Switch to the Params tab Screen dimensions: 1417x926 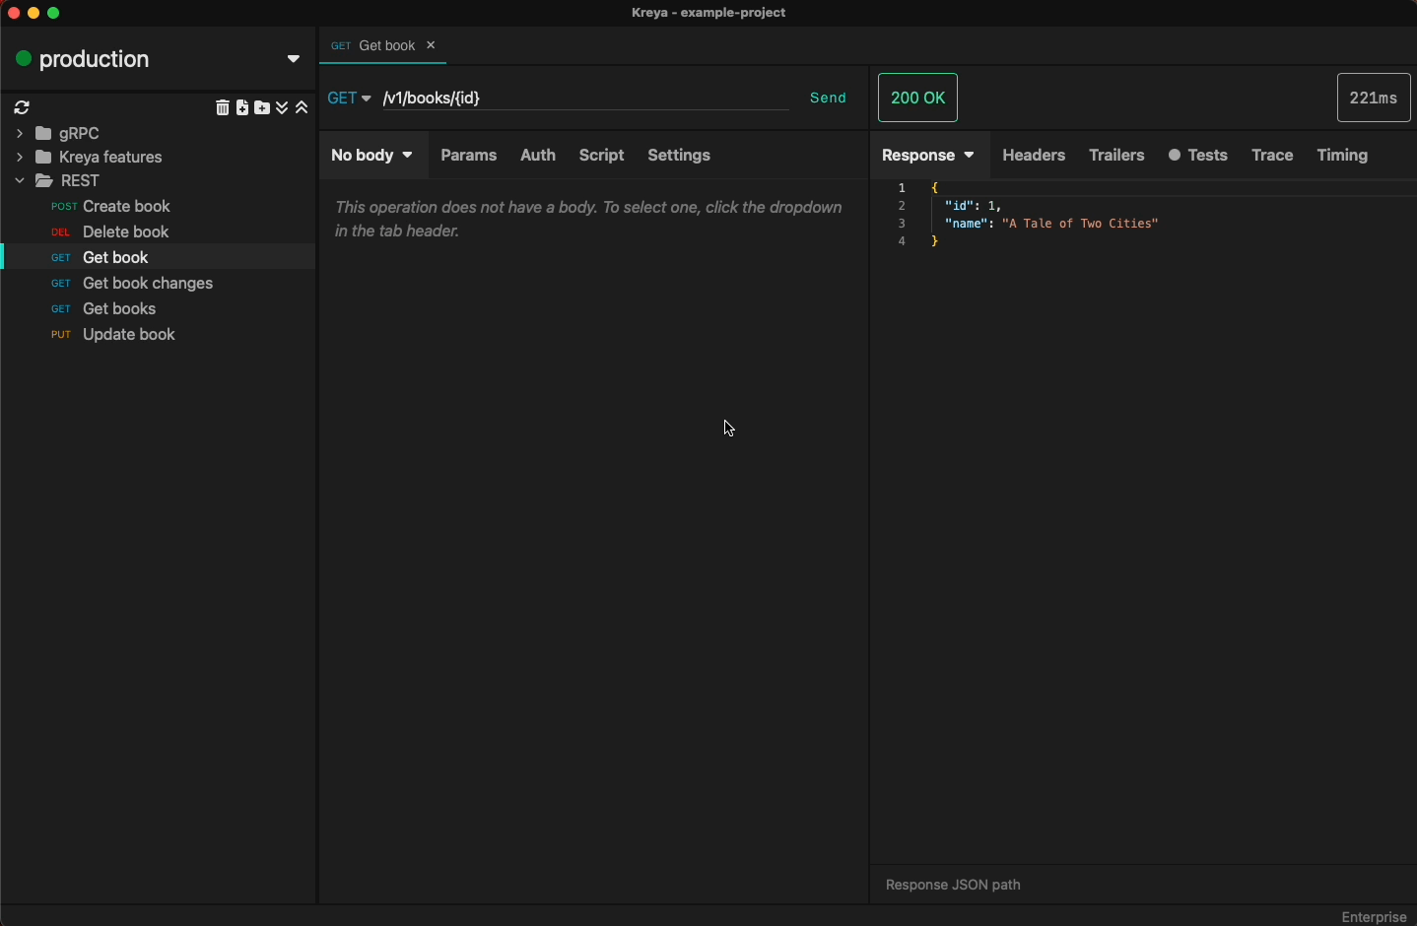point(469,156)
